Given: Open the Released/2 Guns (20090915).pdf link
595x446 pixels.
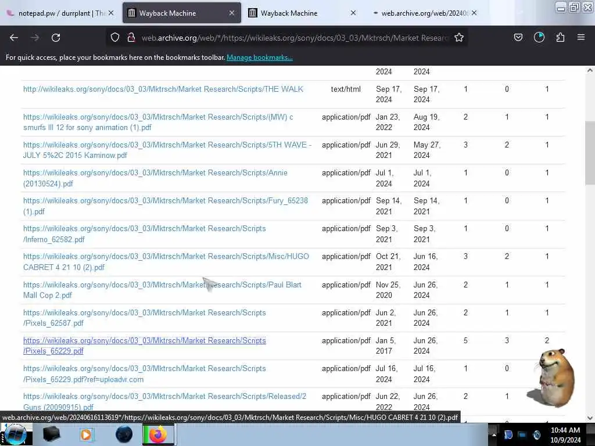Looking at the screenshot, I should pos(164,401).
